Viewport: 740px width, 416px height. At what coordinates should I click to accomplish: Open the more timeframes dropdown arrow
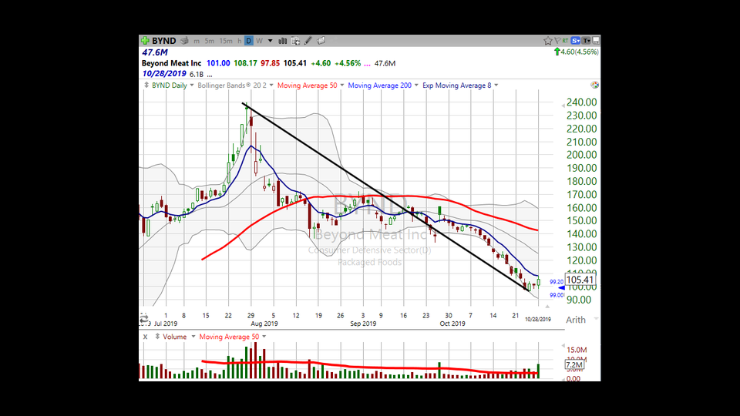(271, 41)
